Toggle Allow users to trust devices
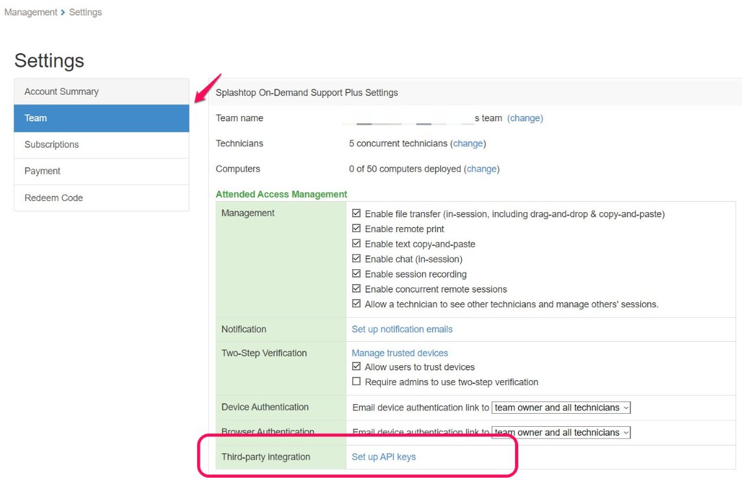 tap(356, 367)
